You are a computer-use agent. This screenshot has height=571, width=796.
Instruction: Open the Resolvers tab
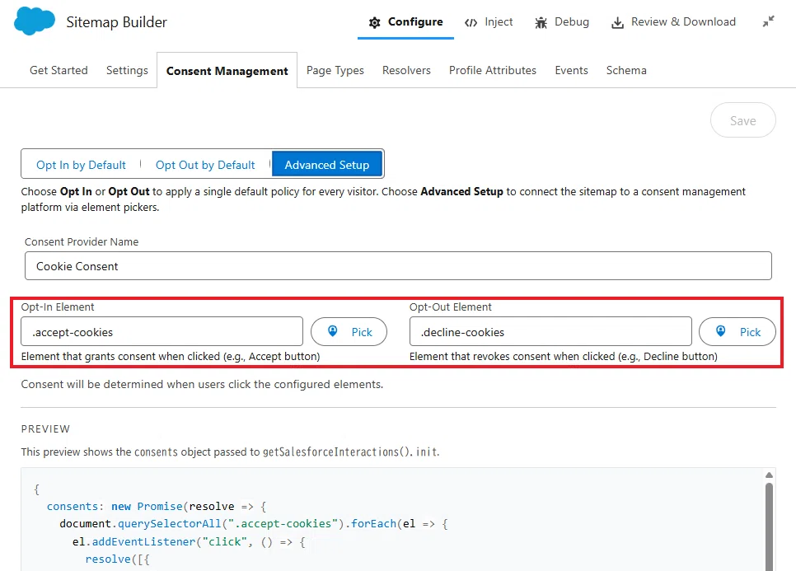click(x=406, y=70)
